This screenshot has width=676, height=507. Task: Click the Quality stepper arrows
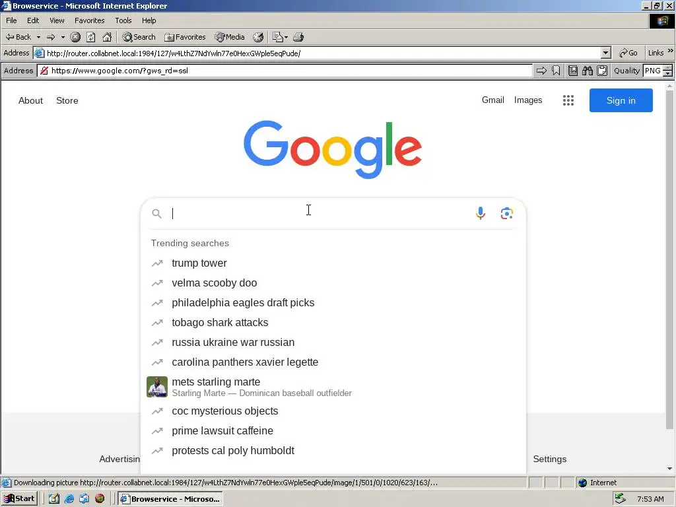[x=668, y=71]
